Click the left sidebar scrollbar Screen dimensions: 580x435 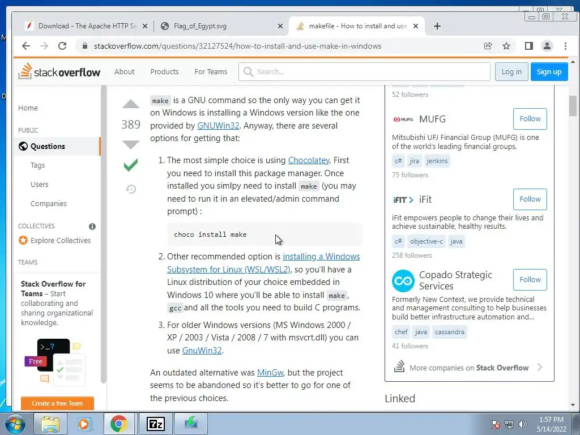tap(104, 235)
